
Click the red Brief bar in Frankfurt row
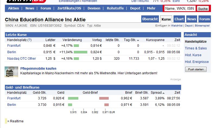coord(104,98)
